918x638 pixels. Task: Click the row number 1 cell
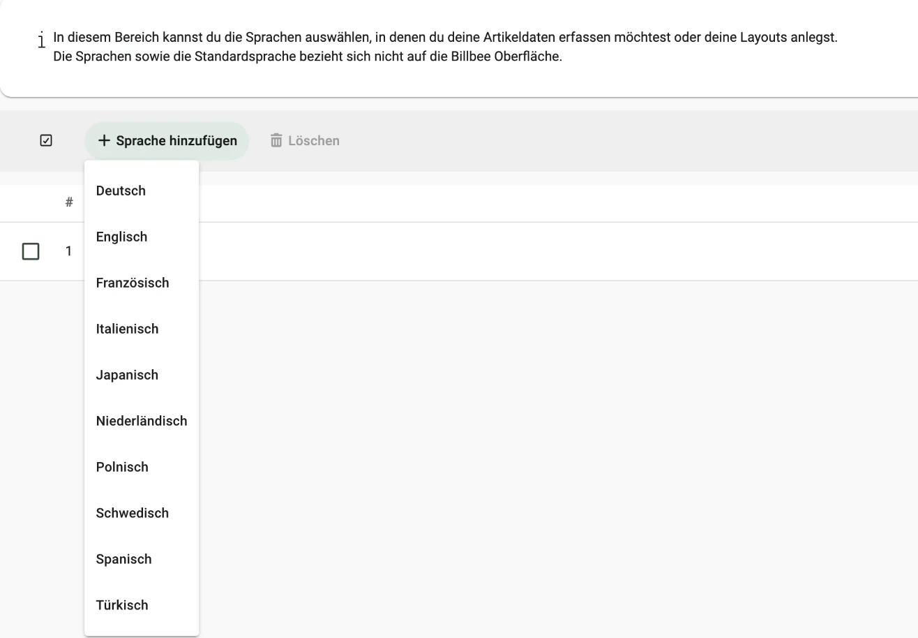[68, 251]
